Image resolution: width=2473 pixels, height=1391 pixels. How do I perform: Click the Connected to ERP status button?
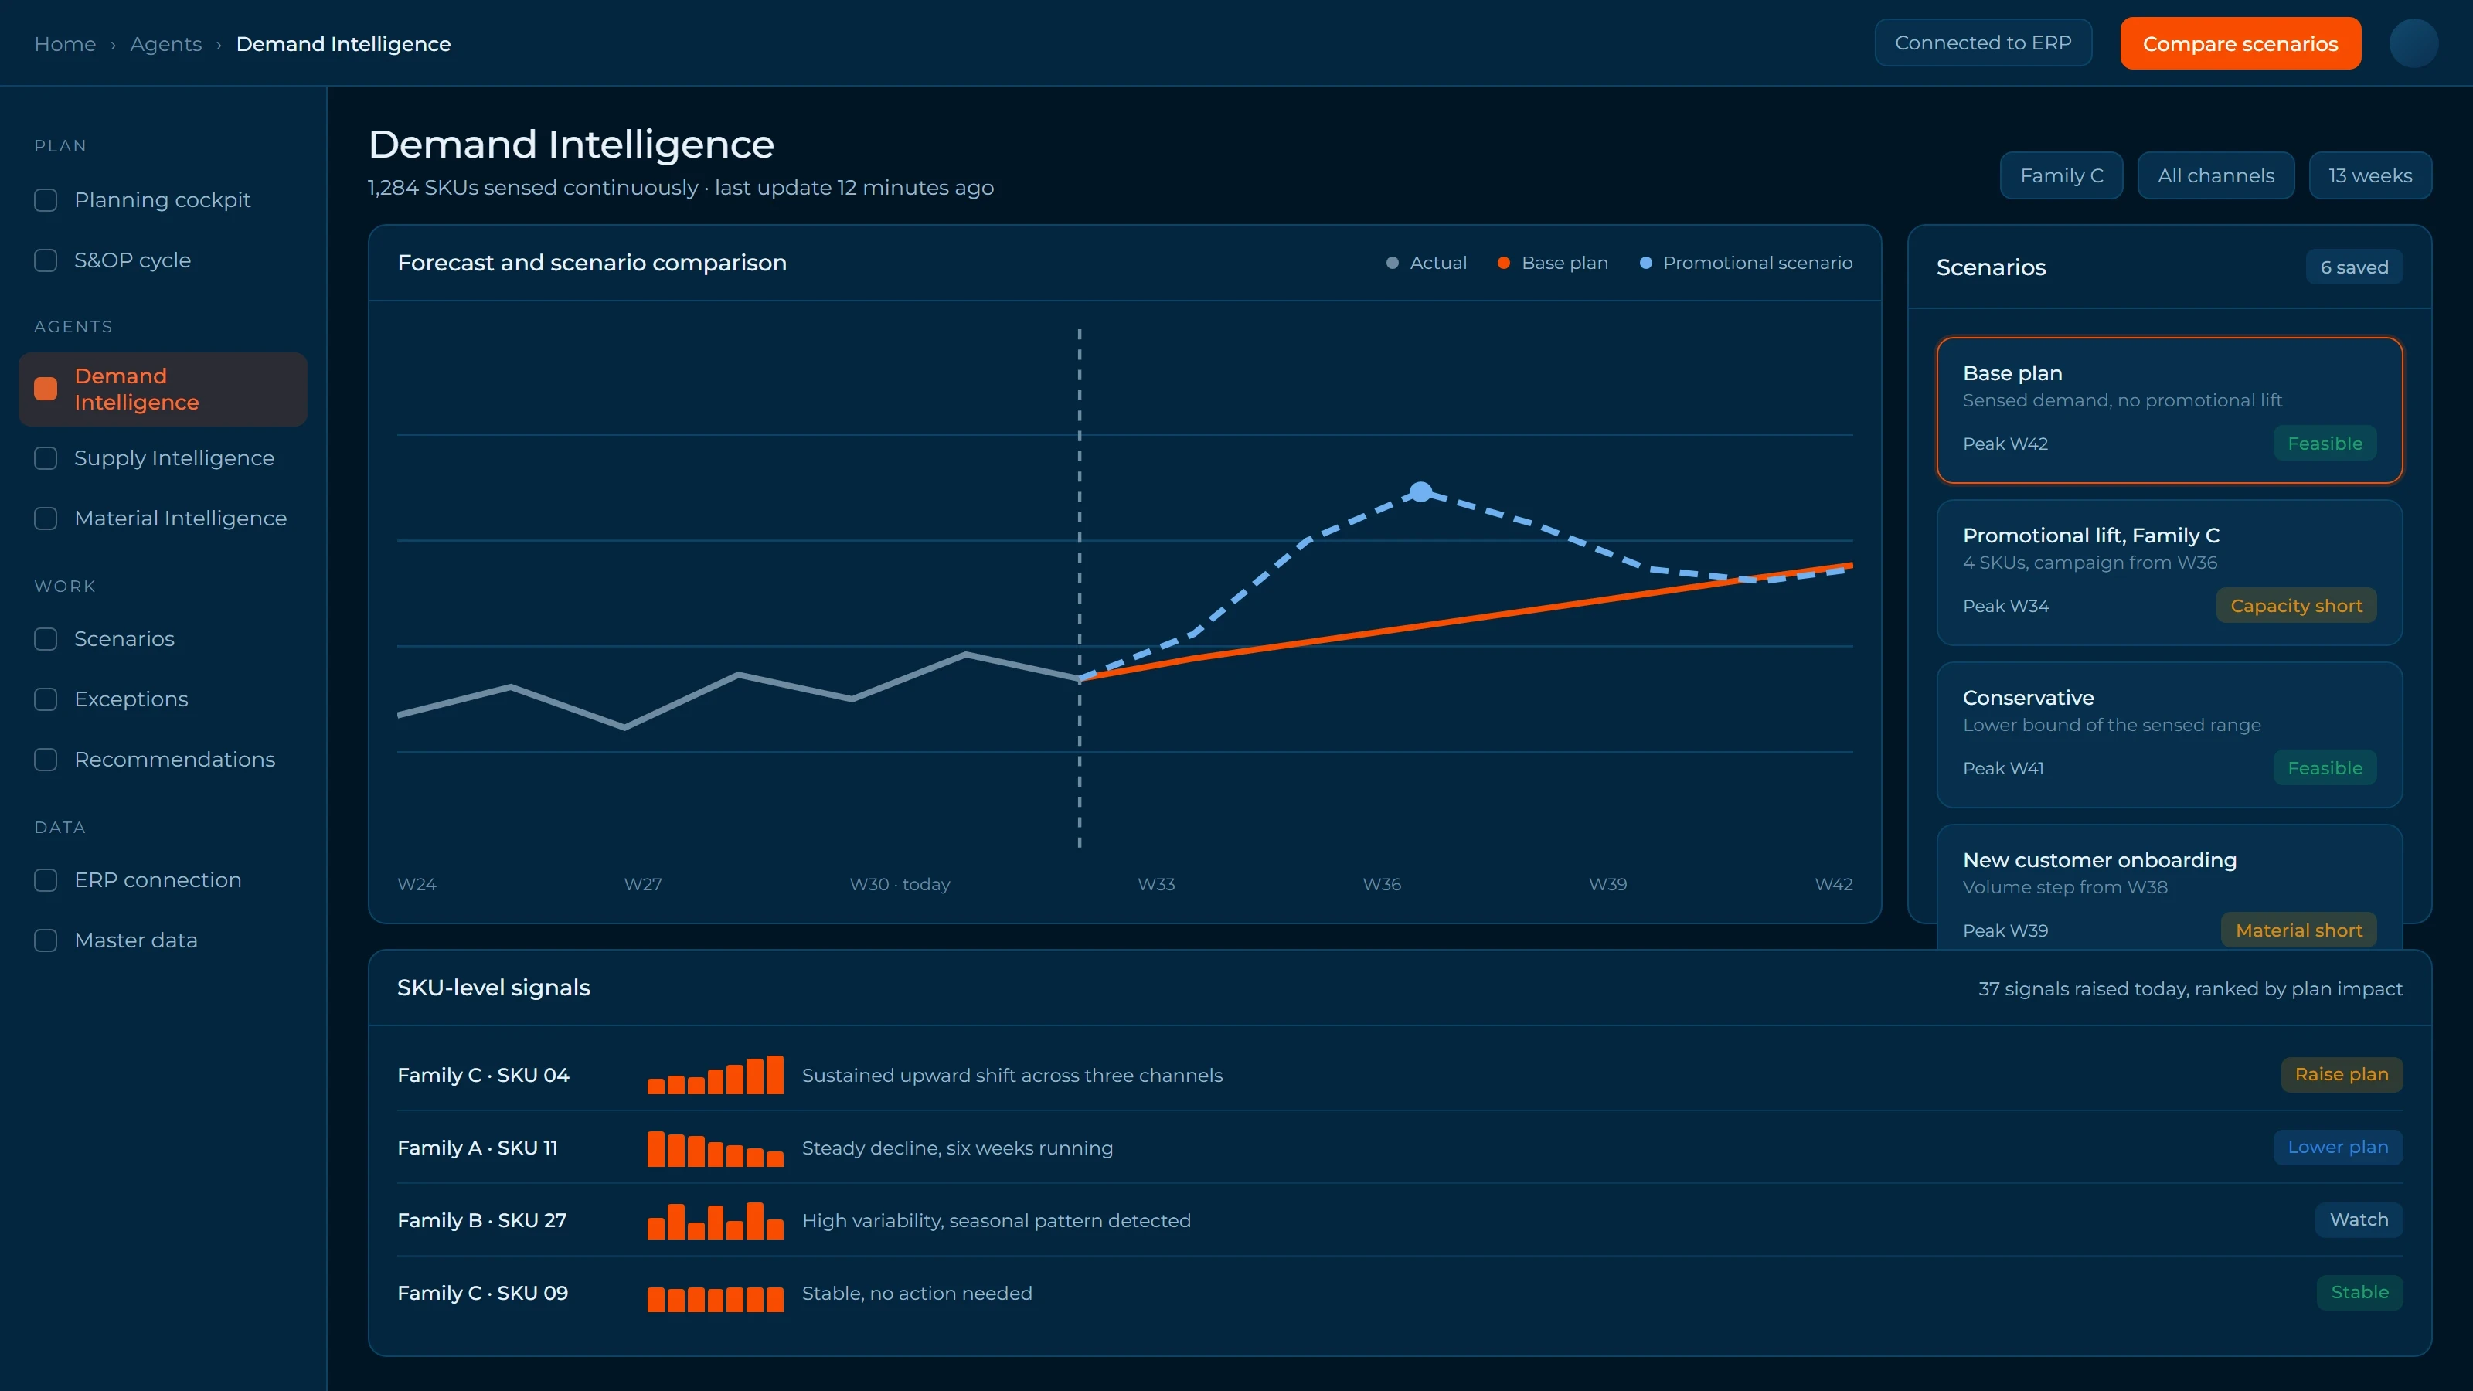tap(1982, 43)
